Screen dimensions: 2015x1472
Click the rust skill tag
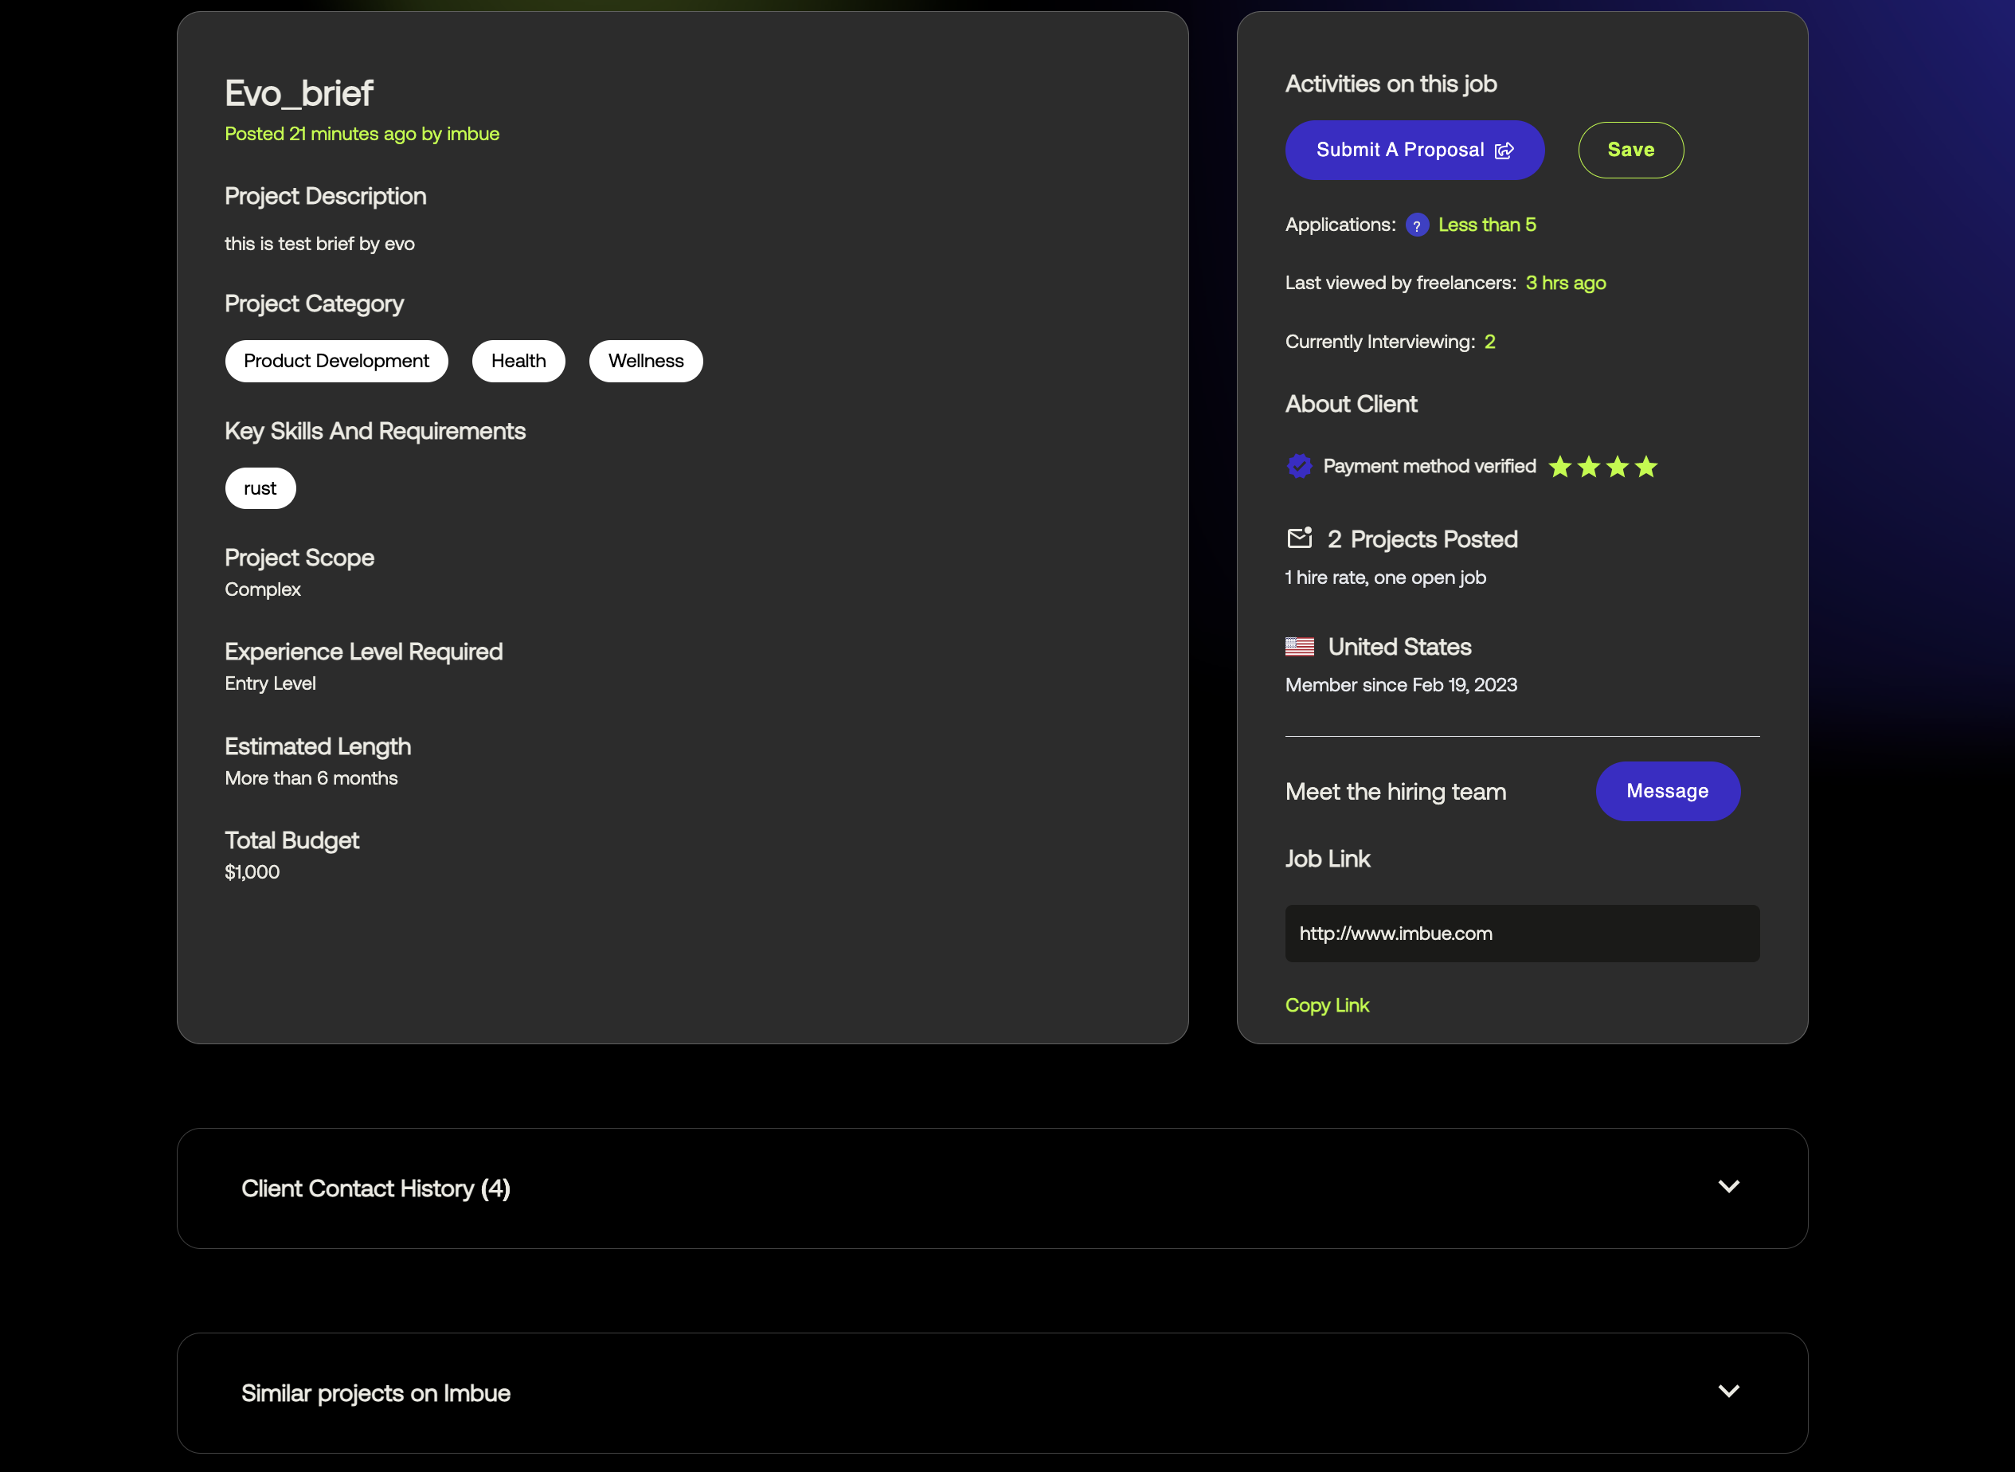[259, 488]
